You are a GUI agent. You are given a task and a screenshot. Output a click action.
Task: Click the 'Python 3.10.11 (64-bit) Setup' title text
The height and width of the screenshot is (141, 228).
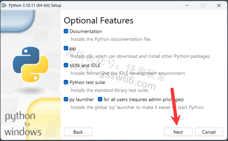coord(35,5)
